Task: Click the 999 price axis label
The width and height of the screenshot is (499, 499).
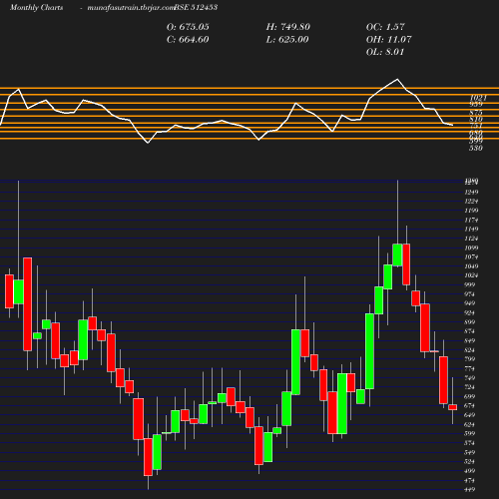Action: click(471, 285)
